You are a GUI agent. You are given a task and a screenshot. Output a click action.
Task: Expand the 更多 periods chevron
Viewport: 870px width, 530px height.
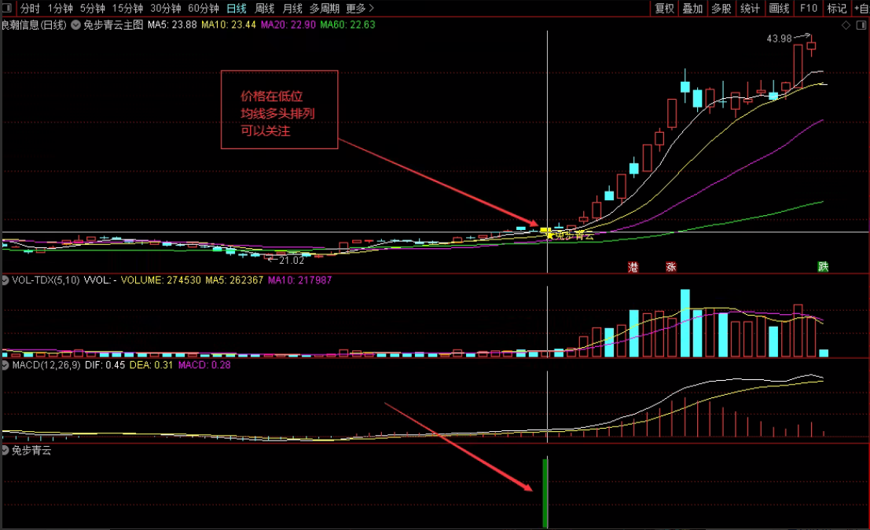[372, 9]
